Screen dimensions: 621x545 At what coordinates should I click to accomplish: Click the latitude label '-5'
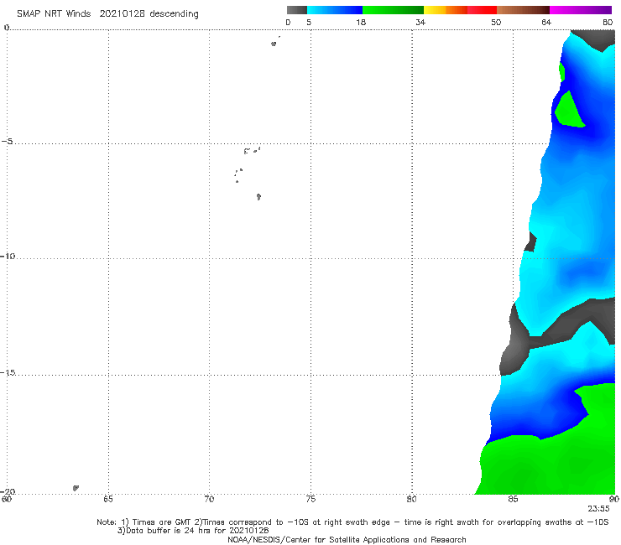[8, 142]
